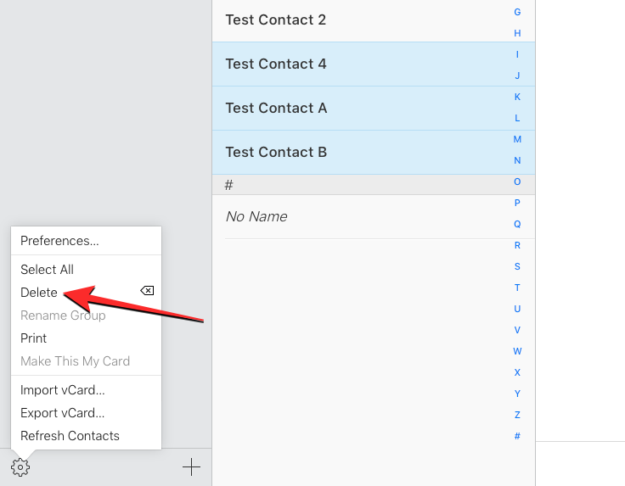Open the No Name contact
Screen dimensions: 625x486
256,217
